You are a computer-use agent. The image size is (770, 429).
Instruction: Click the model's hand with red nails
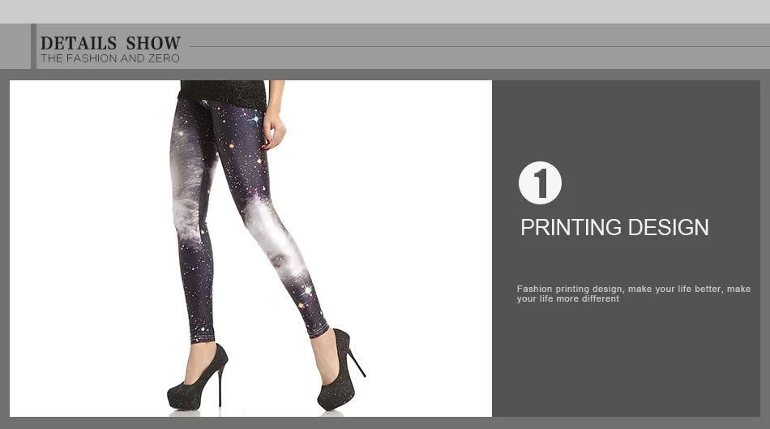[x=273, y=131]
